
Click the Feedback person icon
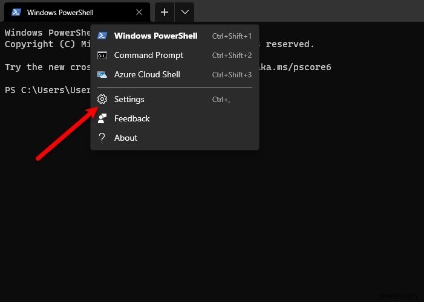point(102,118)
